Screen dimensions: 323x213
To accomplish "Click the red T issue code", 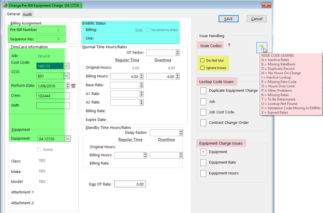I will (229, 45).
